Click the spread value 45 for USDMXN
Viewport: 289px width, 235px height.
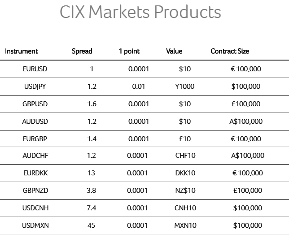(x=92, y=226)
